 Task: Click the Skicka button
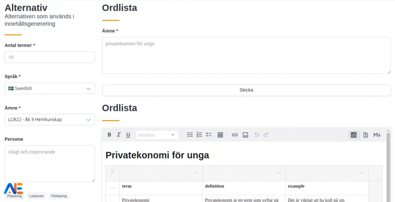(246, 90)
